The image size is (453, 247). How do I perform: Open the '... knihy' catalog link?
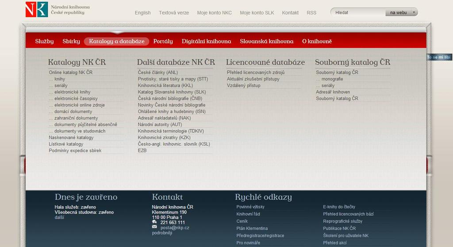(57, 79)
